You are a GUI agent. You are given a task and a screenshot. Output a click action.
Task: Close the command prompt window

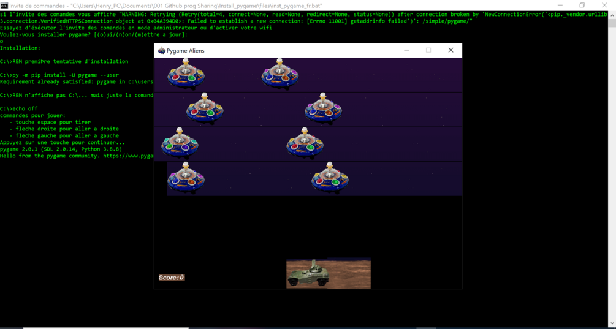coord(604,6)
